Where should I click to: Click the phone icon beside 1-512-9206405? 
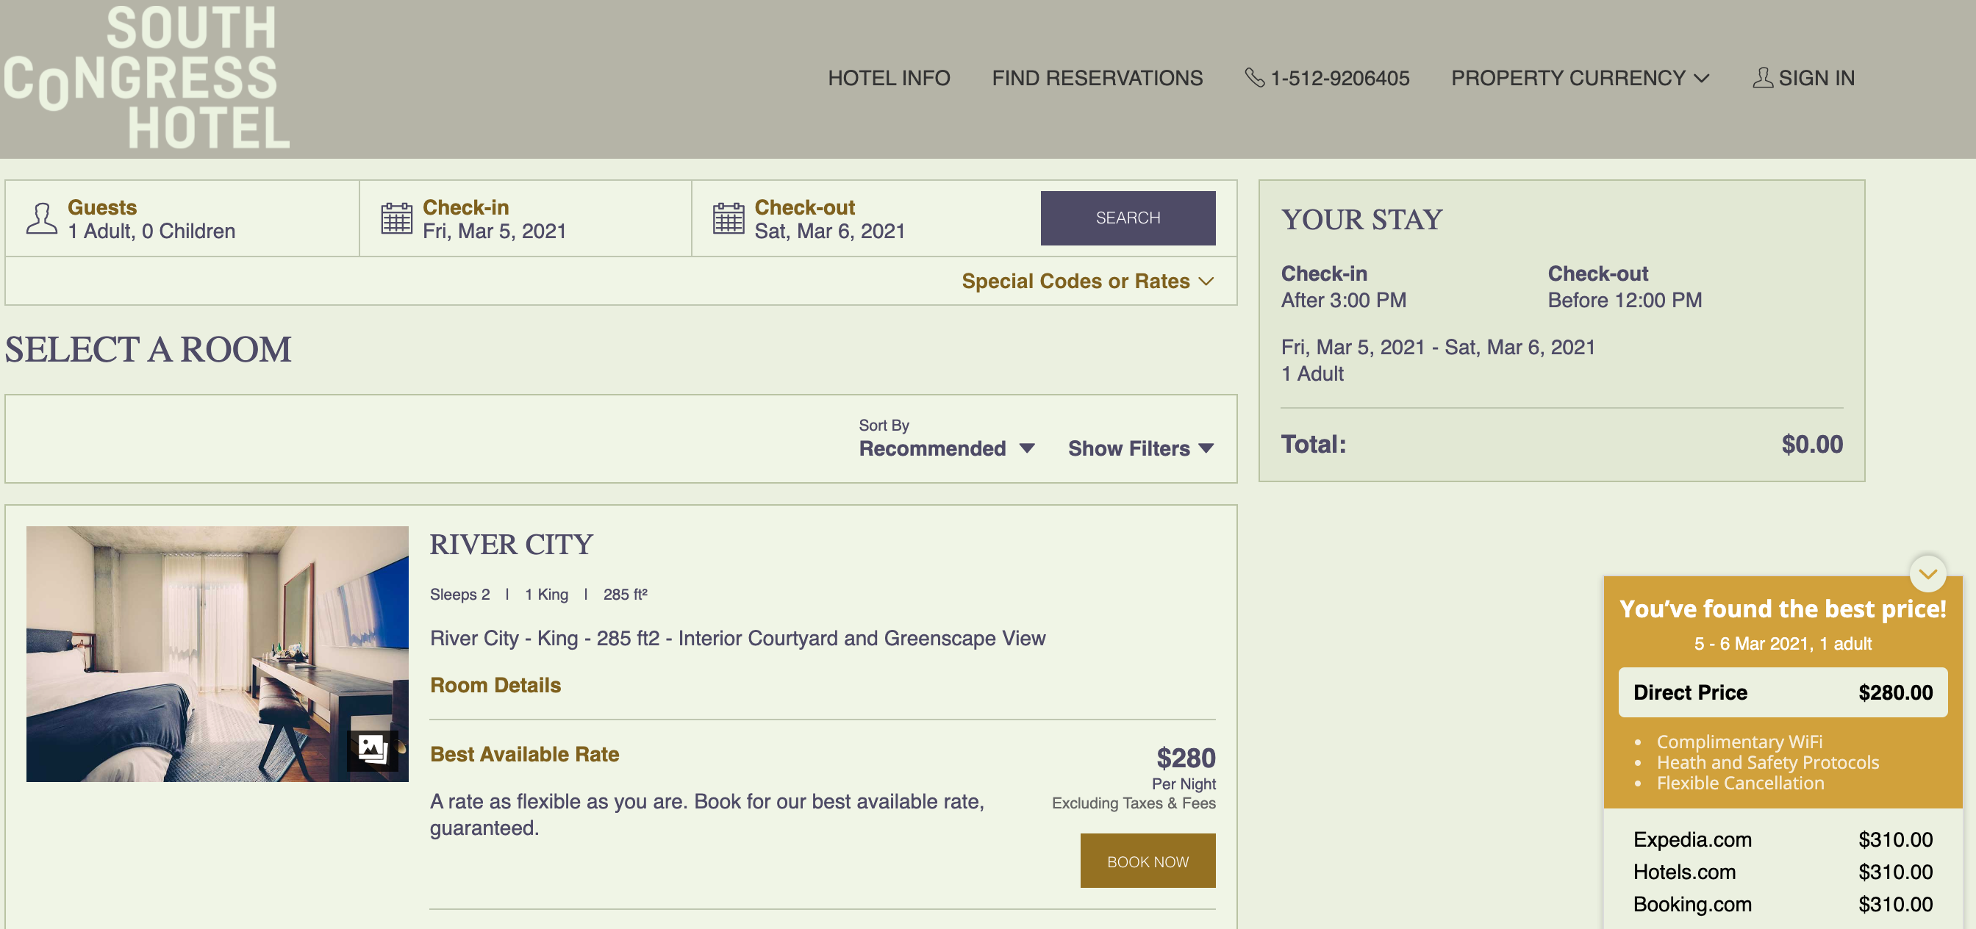[x=1254, y=77]
